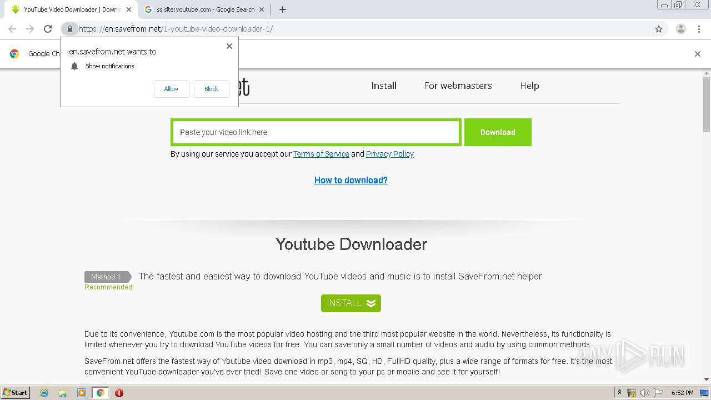Reload the savefrom.net page

(x=48, y=29)
